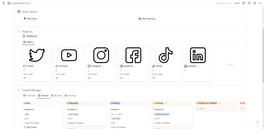264x129 pixels.
Task: Switch to the Full View tab
Action: pos(29,96)
